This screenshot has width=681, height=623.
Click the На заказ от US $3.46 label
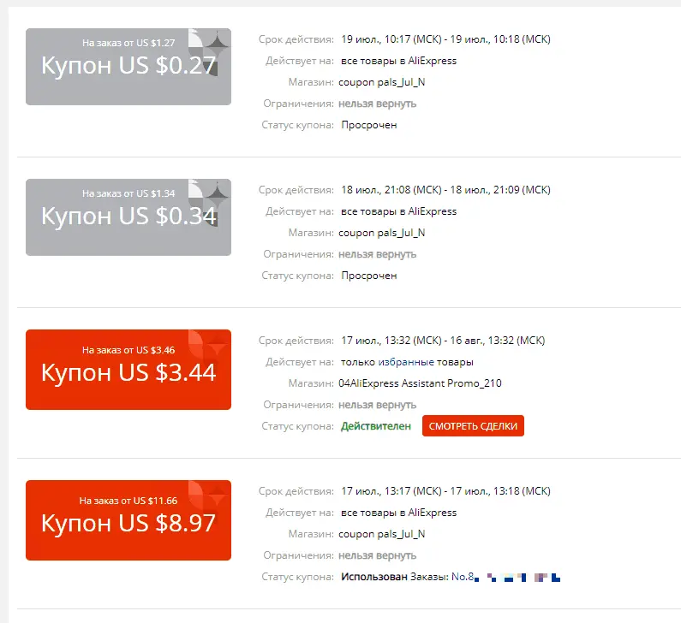[x=128, y=350]
